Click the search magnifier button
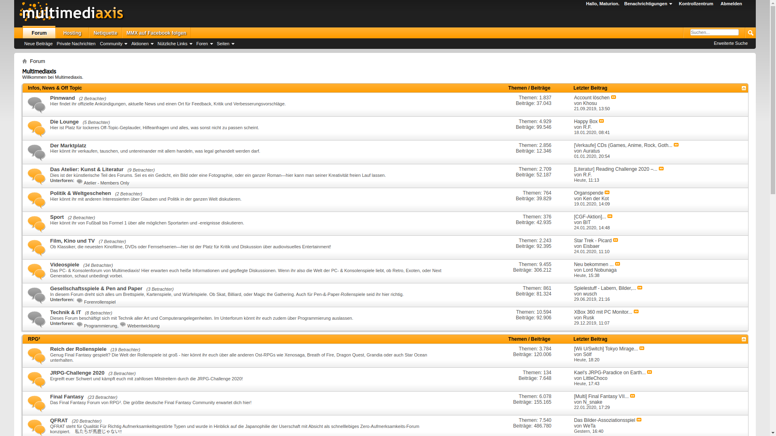 click(751, 33)
